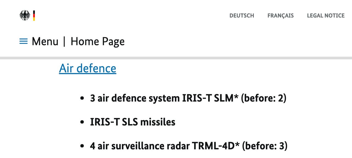Click the "(before: 3)" text
Screen dimensions: 352x158
[265, 146]
